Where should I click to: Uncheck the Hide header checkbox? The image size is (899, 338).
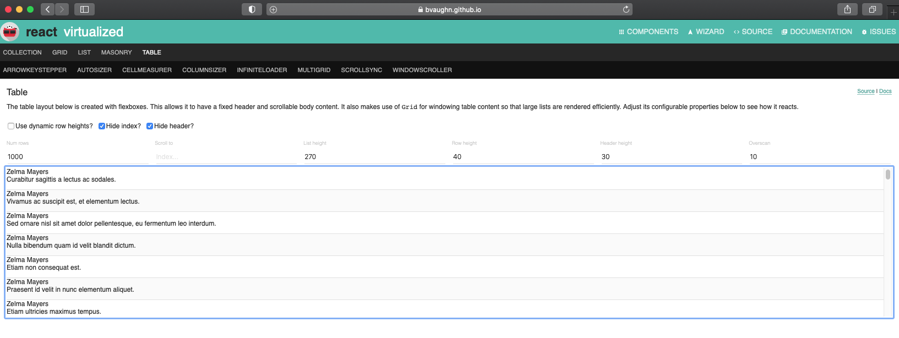[150, 126]
